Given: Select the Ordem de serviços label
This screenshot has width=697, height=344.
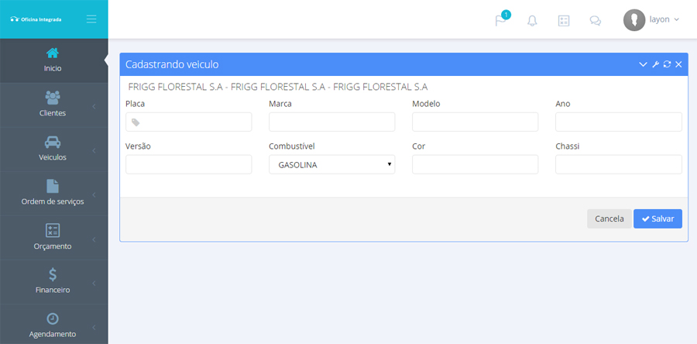Looking at the screenshot, I should (53, 201).
